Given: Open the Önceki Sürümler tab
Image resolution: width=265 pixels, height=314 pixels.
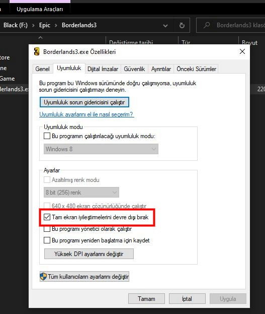Looking at the screenshot, I should point(196,69).
